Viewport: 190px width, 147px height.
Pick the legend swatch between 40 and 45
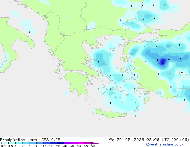81,143
